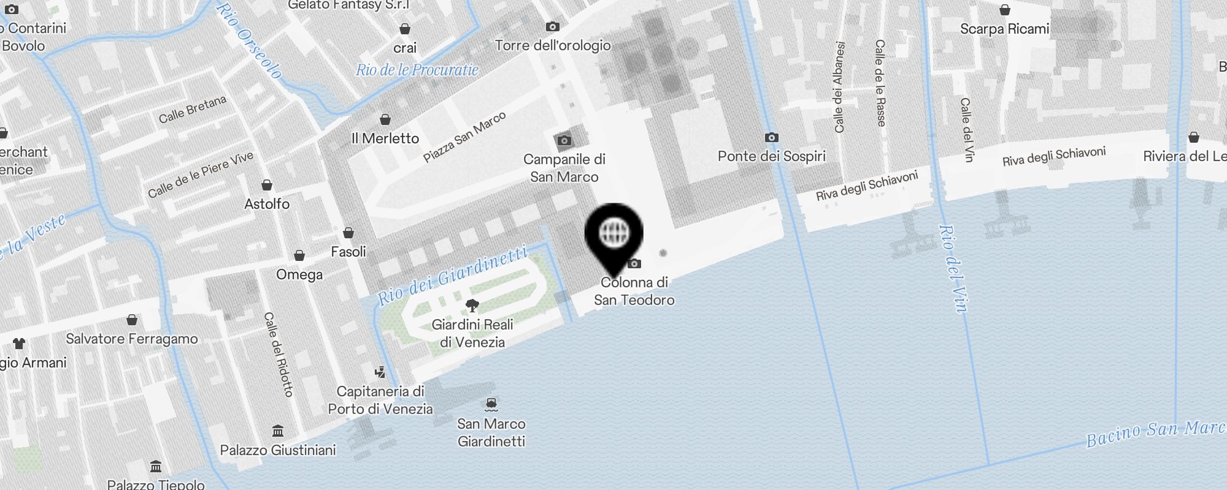Viewport: 1227px width, 490px height.
Task: Click the Rio dei Giardinetti canal label
Action: click(x=452, y=276)
